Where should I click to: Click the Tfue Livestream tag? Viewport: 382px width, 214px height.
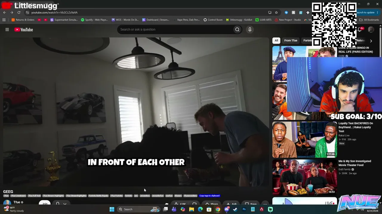point(18,196)
